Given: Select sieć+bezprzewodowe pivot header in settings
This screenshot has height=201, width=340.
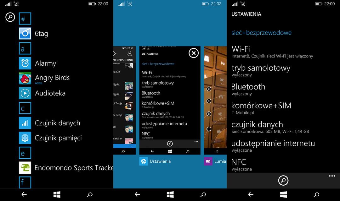Looking at the screenshot, I should (262, 33).
